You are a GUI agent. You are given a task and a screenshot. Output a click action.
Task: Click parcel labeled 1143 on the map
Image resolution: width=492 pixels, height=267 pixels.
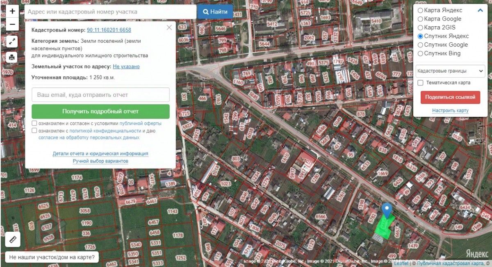(172, 211)
